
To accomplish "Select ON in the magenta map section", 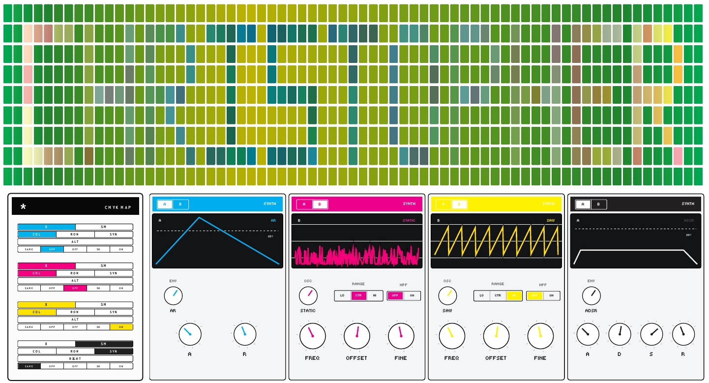I will coord(121,288).
